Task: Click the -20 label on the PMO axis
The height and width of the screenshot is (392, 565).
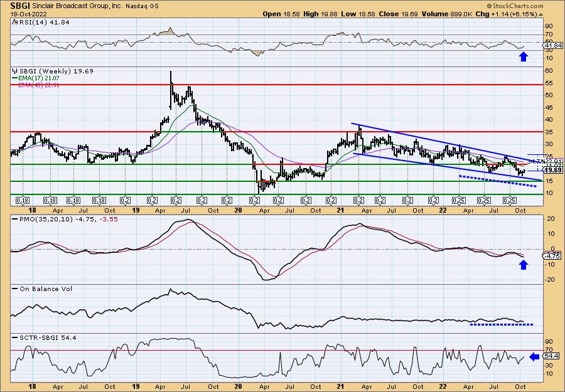Action: point(549,279)
